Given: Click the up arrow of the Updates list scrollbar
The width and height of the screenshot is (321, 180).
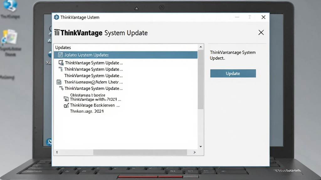Looking at the screenshot, I should coord(201,47).
